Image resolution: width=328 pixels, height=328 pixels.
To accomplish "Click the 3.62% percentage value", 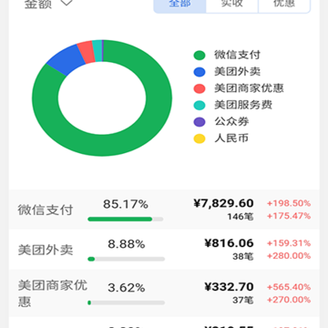I will pyautogui.click(x=126, y=288).
